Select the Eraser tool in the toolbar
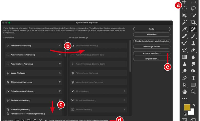Viewport: 200px width, 121px height. pos(193,50)
